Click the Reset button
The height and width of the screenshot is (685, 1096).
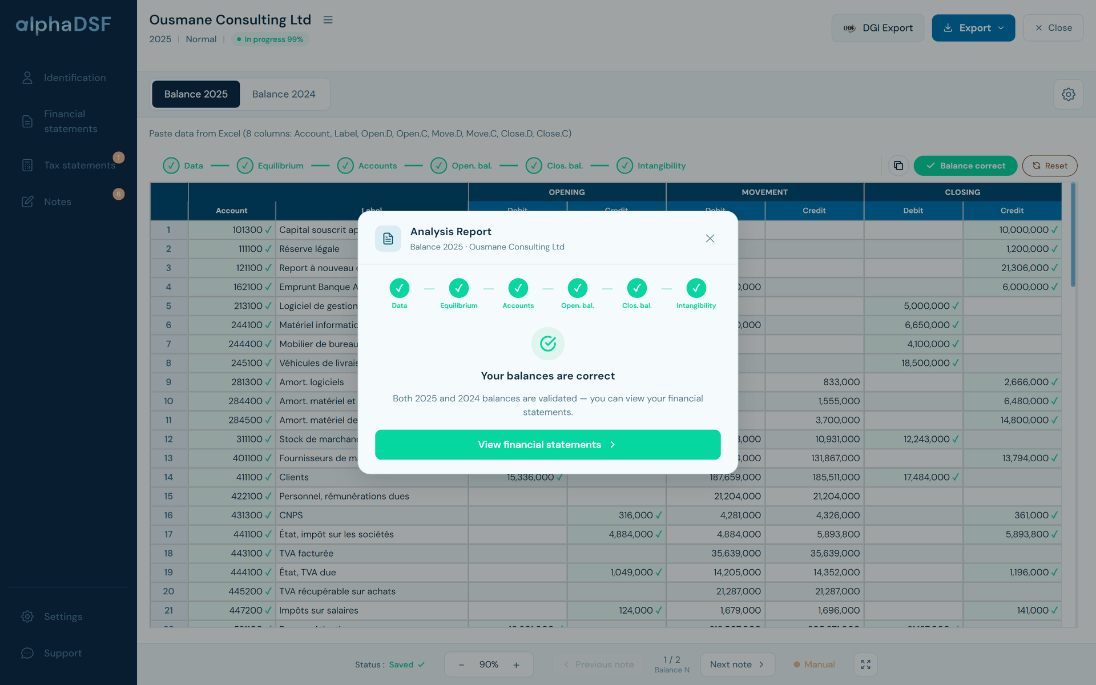click(1049, 166)
